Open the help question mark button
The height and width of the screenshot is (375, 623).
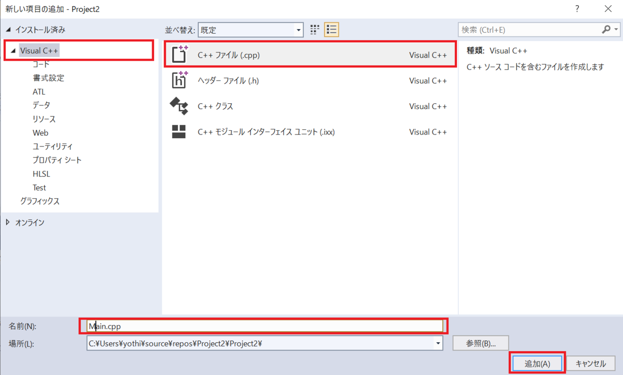point(577,9)
